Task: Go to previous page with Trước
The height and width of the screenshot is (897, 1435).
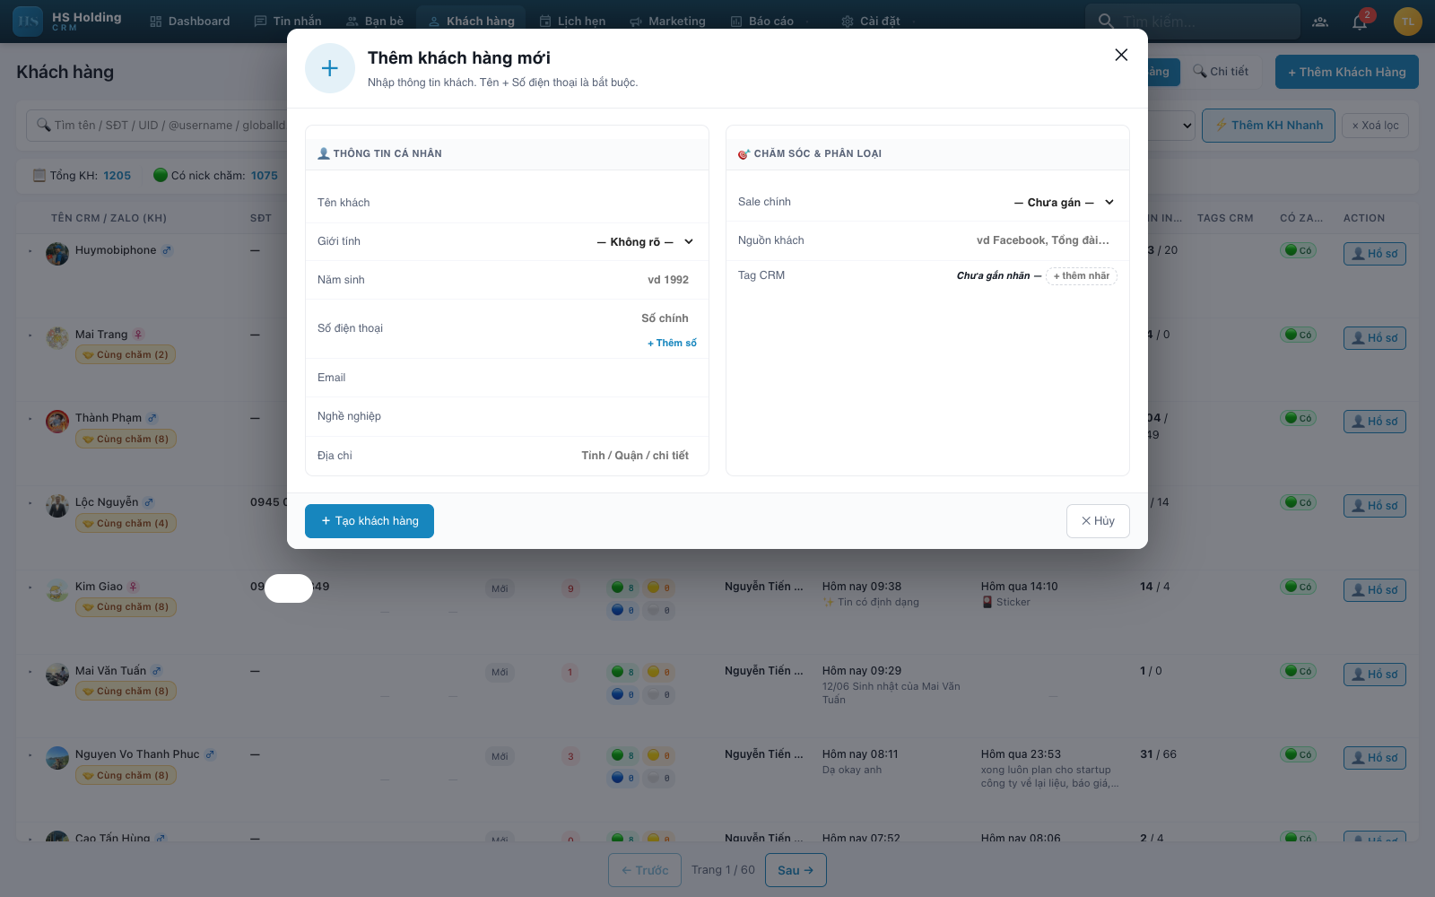Action: 645,870
